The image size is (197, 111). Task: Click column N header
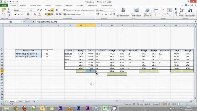click(81, 25)
